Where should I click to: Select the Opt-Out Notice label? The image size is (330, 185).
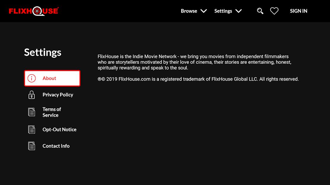click(59, 130)
